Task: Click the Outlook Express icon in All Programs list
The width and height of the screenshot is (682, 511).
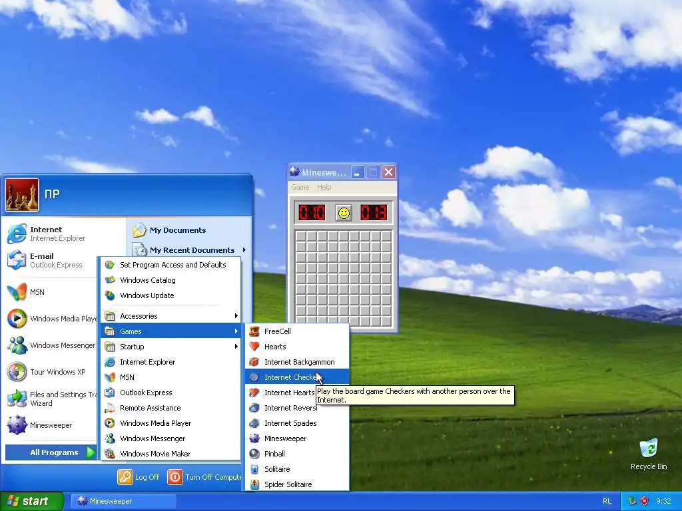Action: point(110,393)
